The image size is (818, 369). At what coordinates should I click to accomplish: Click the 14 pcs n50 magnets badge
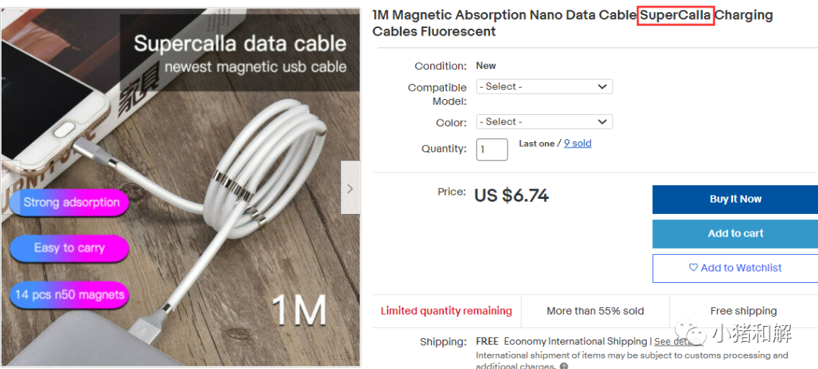pos(69,295)
